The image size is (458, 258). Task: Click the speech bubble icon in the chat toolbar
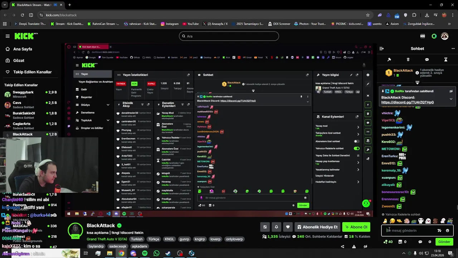[427, 59]
